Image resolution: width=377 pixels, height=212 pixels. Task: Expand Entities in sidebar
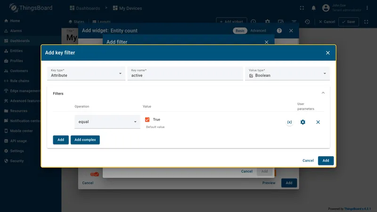point(16,51)
